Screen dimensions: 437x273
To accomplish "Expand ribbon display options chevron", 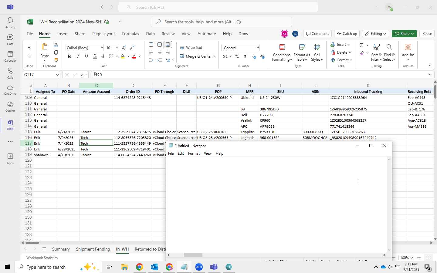I will tap(430, 66).
